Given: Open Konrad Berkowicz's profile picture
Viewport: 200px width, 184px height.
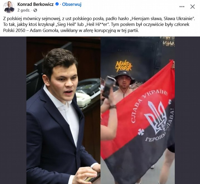Looking at the screenshot, I should point(9,7).
